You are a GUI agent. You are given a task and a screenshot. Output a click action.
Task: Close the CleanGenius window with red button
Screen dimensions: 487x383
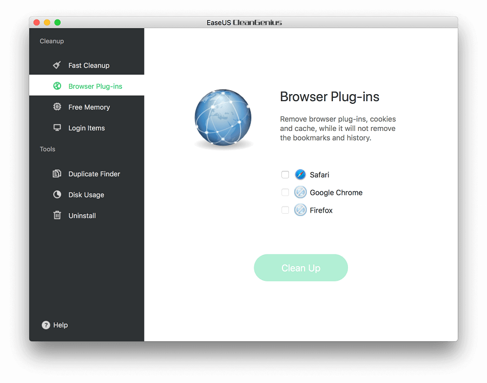(x=37, y=22)
